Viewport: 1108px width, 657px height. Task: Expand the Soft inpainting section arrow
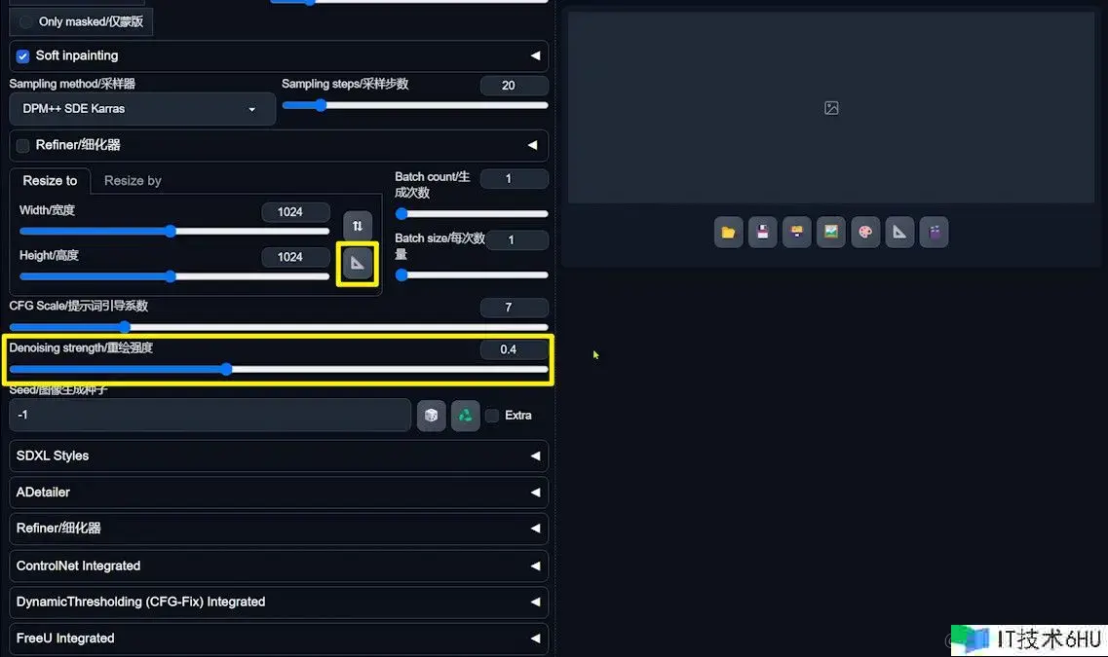click(x=535, y=55)
